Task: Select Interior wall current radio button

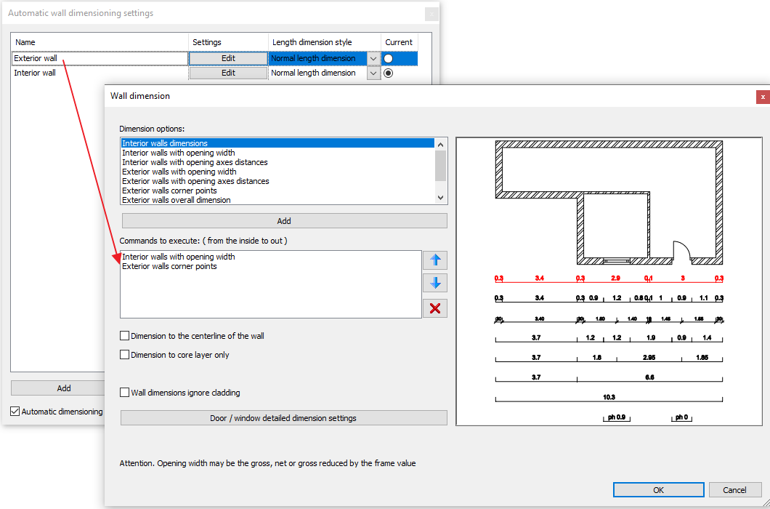Action: tap(389, 73)
